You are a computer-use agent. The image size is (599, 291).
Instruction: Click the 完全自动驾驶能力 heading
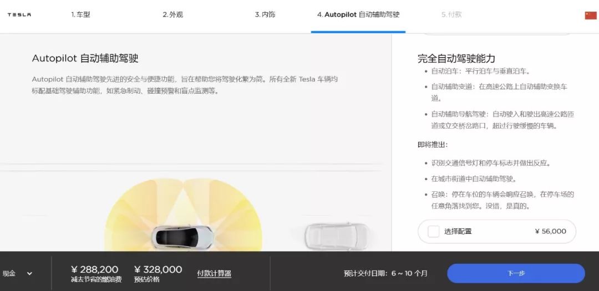click(456, 58)
